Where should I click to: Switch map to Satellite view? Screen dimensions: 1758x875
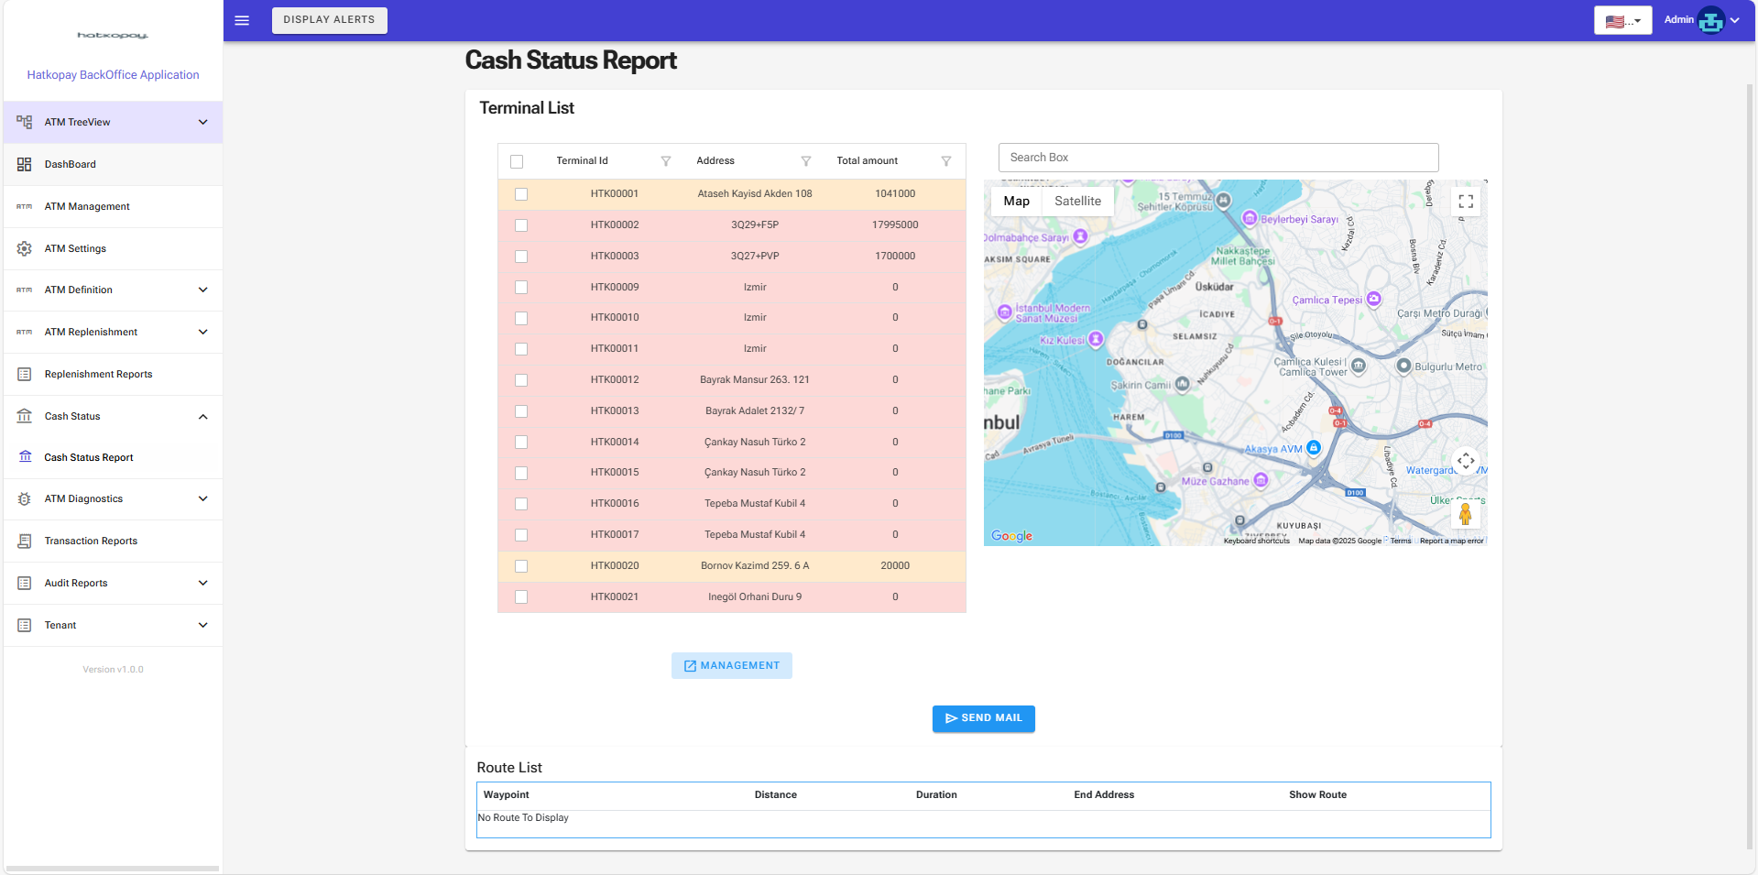pyautogui.click(x=1077, y=202)
